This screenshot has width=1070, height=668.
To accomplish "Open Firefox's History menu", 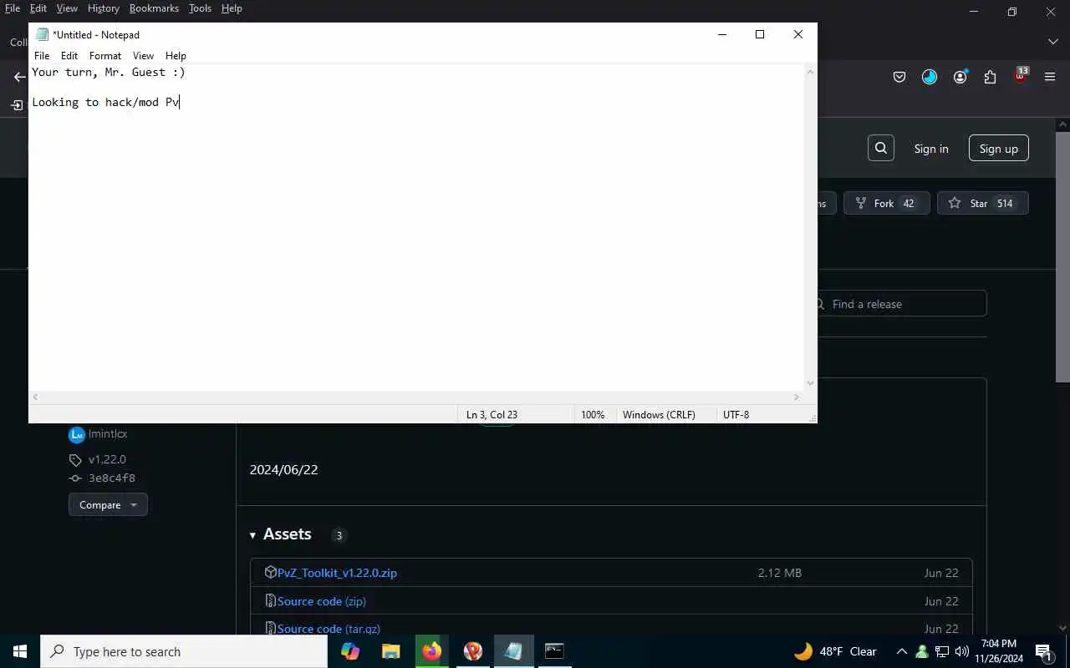I will click(x=104, y=8).
